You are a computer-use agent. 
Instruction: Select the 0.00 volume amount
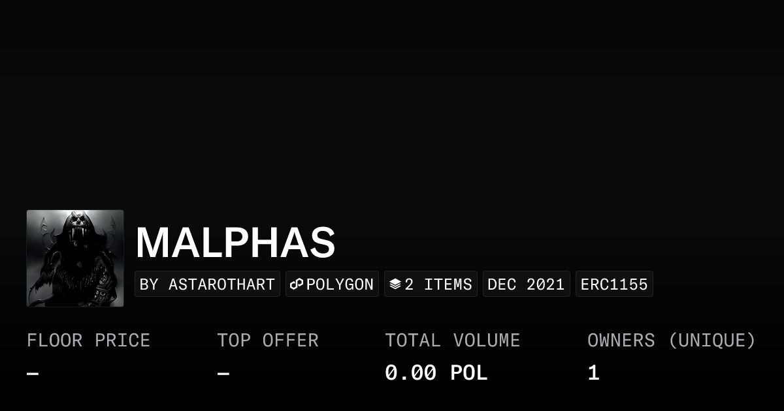tap(410, 373)
